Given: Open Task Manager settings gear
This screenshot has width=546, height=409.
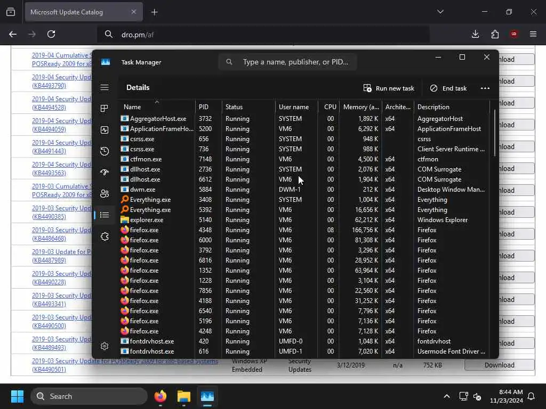Looking at the screenshot, I should 105,346.
